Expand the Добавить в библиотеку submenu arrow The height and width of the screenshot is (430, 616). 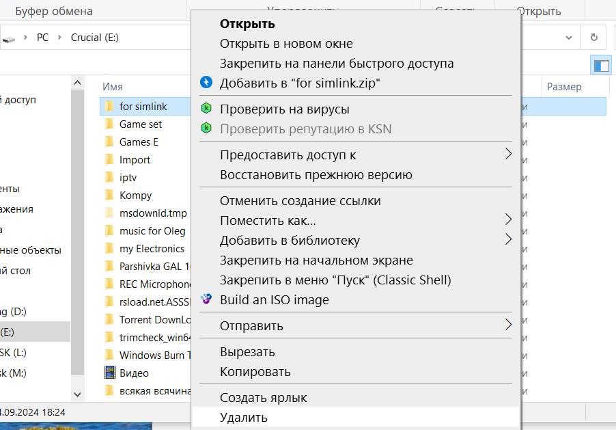(x=508, y=239)
